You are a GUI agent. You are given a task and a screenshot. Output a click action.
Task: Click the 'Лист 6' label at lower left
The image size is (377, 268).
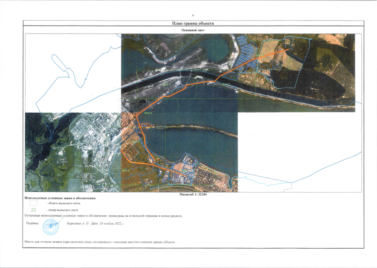126,171
